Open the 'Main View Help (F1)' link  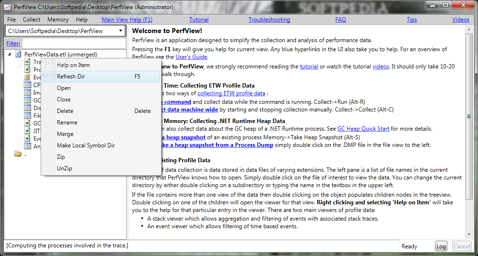point(127,20)
